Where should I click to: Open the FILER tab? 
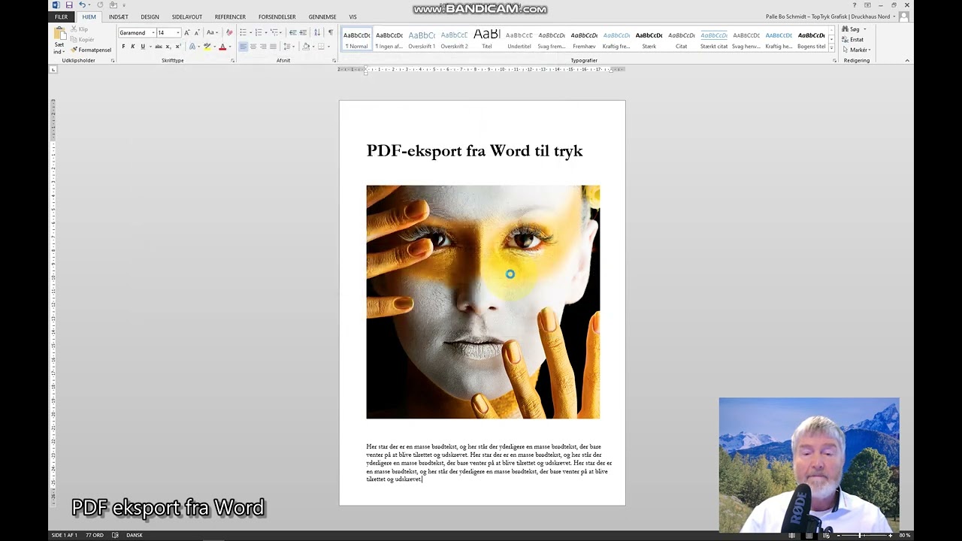[x=61, y=17]
